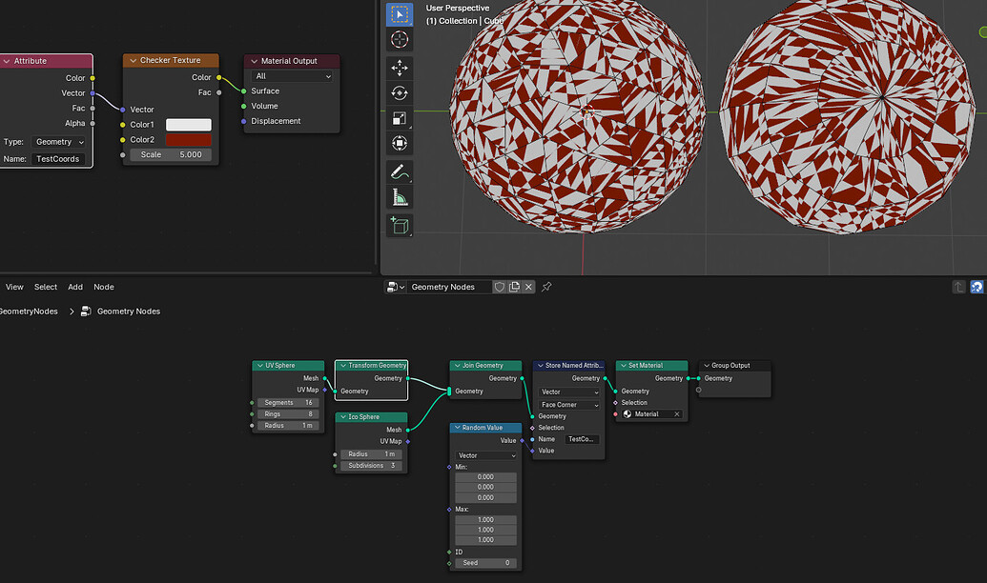987x583 pixels.
Task: Click the ID input of the Random Value node
Action: (x=449, y=553)
